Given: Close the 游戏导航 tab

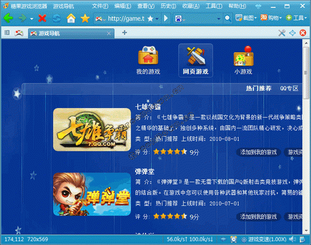Looking at the screenshot, I should coord(109,33).
